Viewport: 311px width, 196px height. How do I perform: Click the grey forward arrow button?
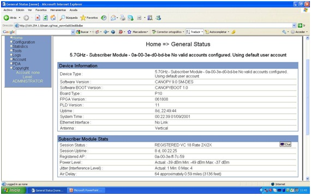(26, 18)
